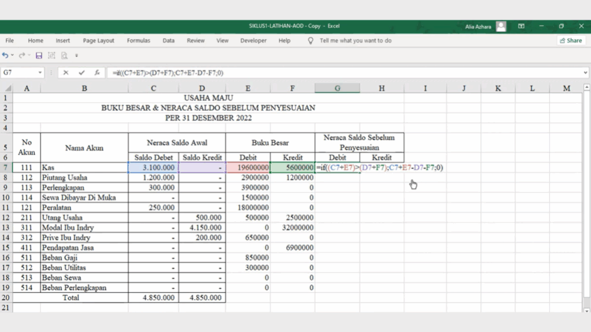Open the File menu

(x=10, y=40)
